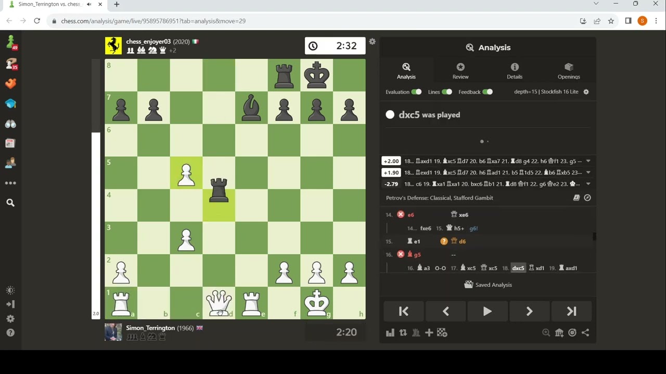Jump to the last move
This screenshot has width=666, height=374.
(572, 311)
